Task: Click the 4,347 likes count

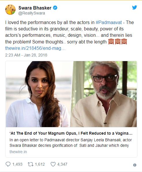Action: coord(62,164)
